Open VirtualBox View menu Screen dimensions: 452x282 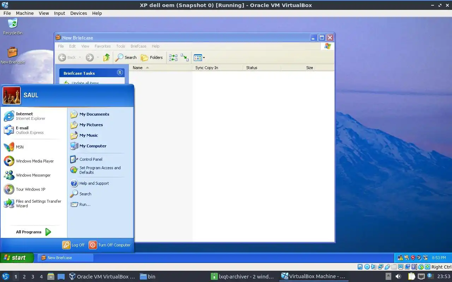44,13
